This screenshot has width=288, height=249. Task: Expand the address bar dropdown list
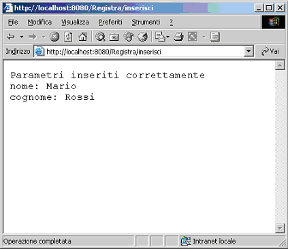pyautogui.click(x=249, y=52)
